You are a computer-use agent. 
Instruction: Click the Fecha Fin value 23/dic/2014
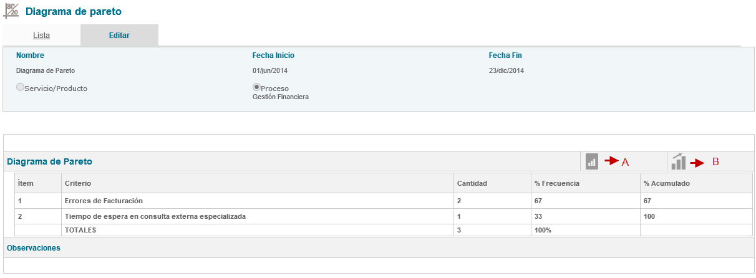point(506,70)
